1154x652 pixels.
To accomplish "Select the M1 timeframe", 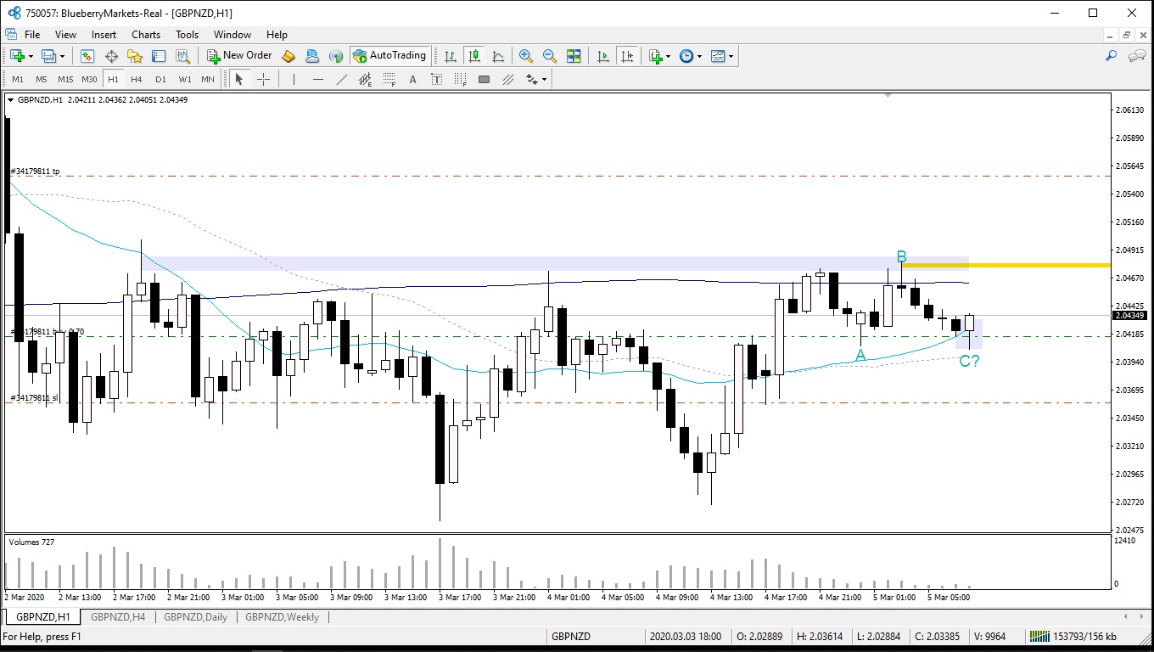I will [x=18, y=79].
